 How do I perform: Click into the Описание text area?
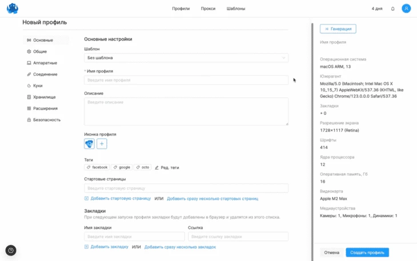coord(186,111)
